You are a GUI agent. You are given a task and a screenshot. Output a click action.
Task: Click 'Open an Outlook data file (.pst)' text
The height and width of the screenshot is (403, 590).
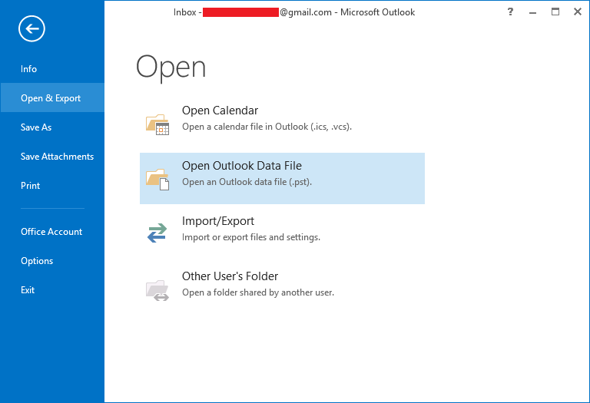(x=247, y=182)
